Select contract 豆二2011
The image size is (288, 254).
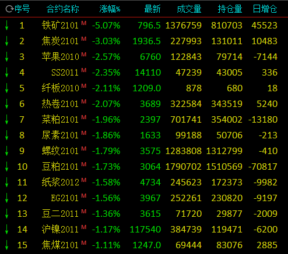(x=60, y=214)
